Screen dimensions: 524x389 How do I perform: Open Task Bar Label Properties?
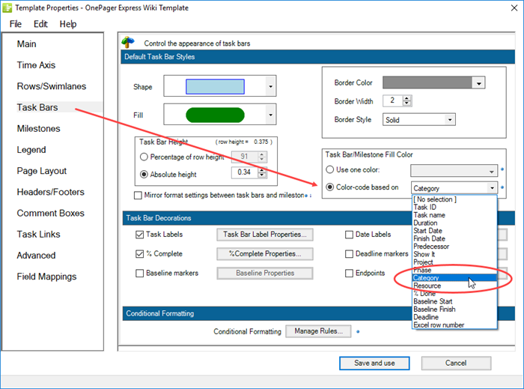point(264,235)
